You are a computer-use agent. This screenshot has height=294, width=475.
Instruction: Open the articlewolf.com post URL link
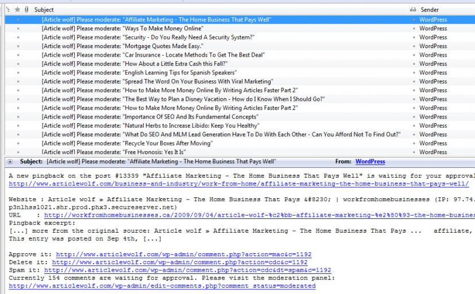pyautogui.click(x=235, y=184)
